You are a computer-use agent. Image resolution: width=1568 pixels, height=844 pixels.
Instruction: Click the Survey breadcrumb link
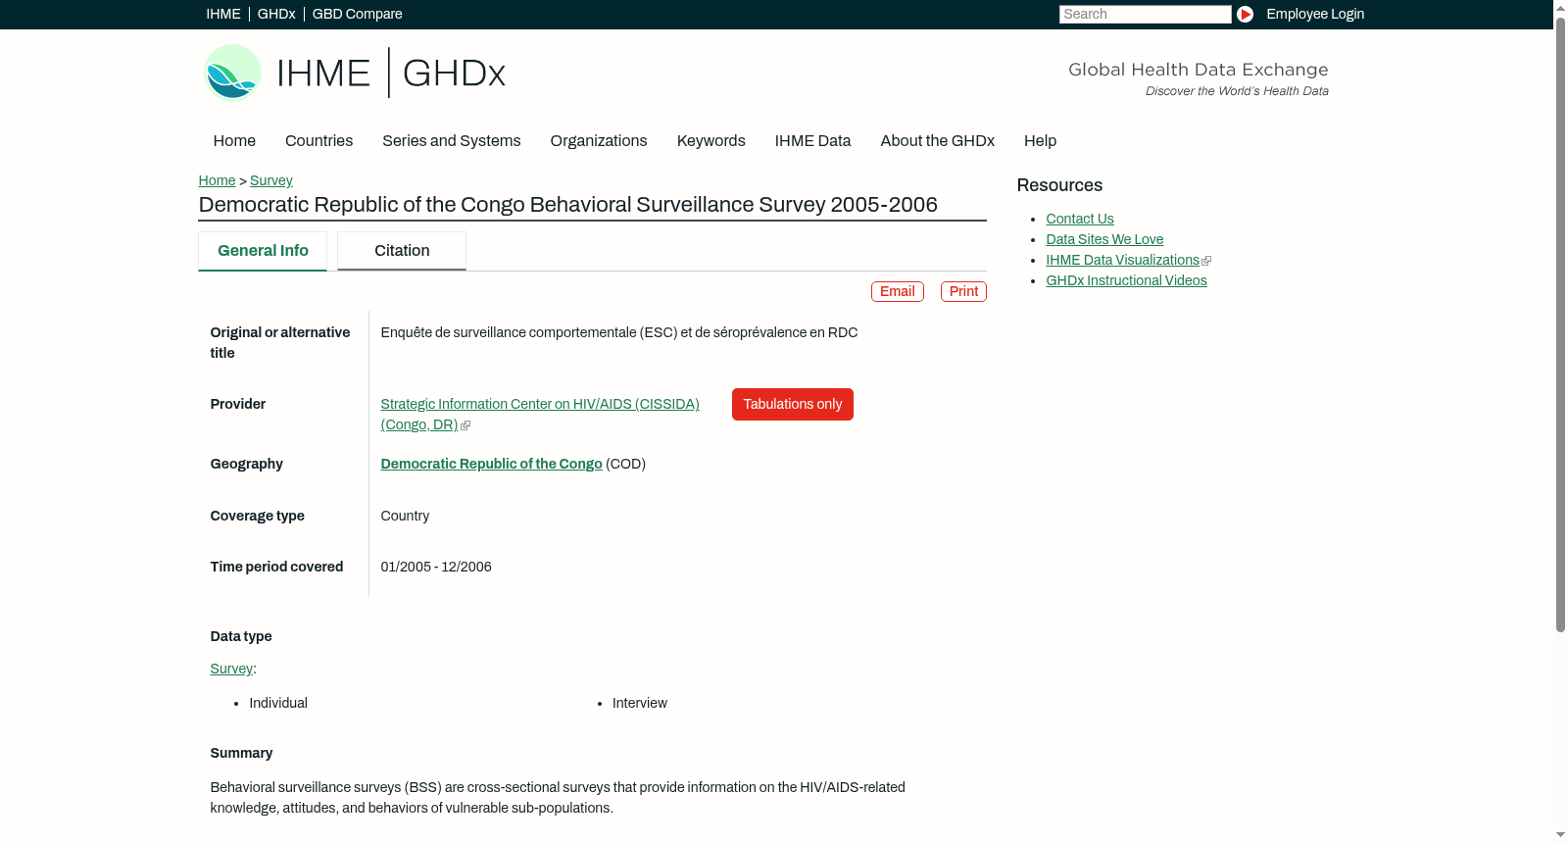[271, 180]
